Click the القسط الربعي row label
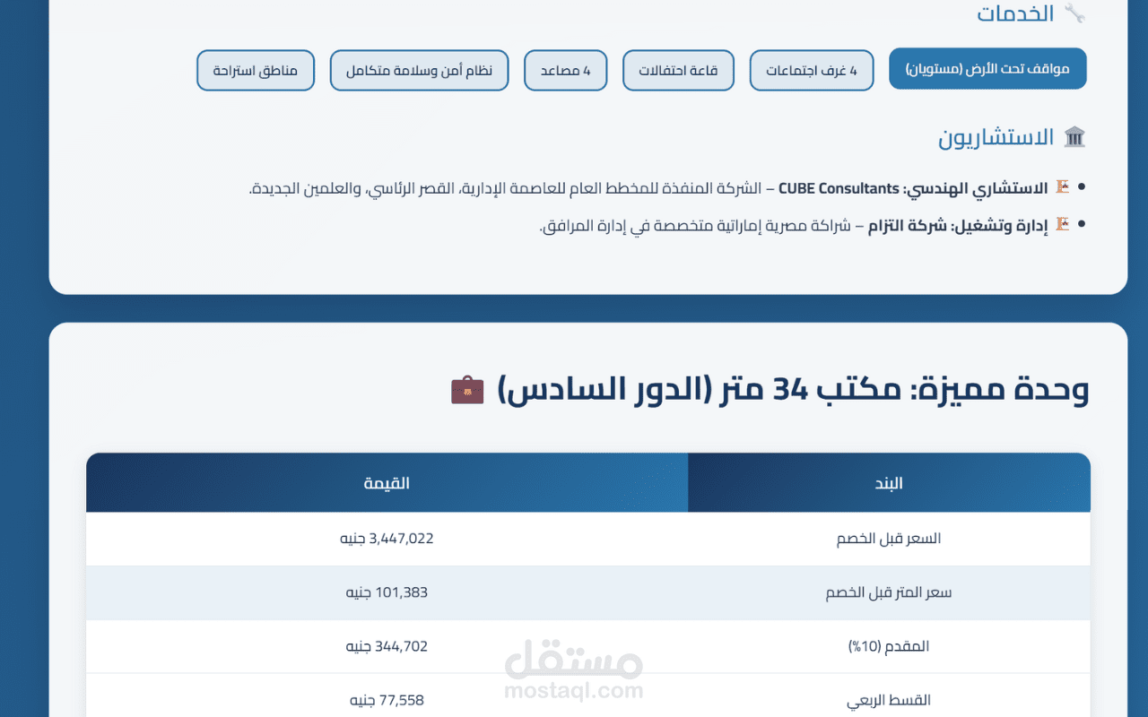Image resolution: width=1148 pixels, height=717 pixels. pos(889,700)
